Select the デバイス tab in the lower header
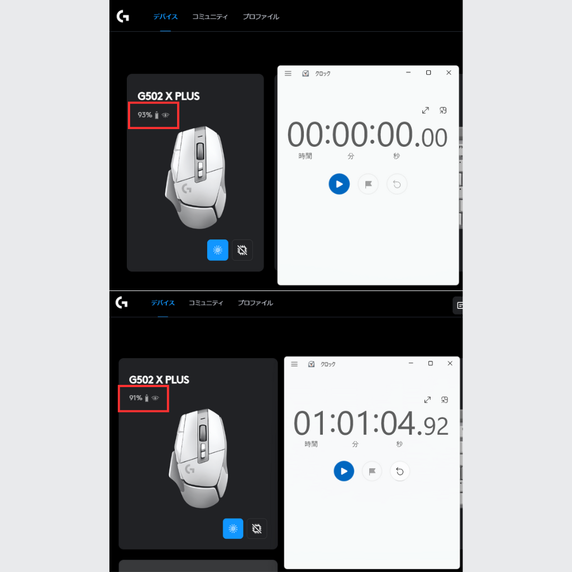572x572 pixels. click(x=163, y=303)
